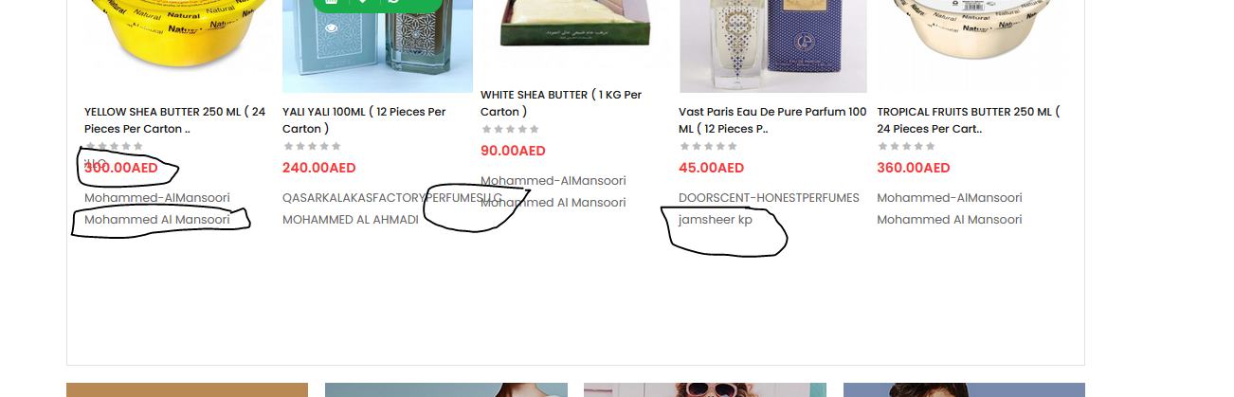Viewport: 1234px width, 397px height.
Task: Click the white shea butter product image
Action: point(575,24)
